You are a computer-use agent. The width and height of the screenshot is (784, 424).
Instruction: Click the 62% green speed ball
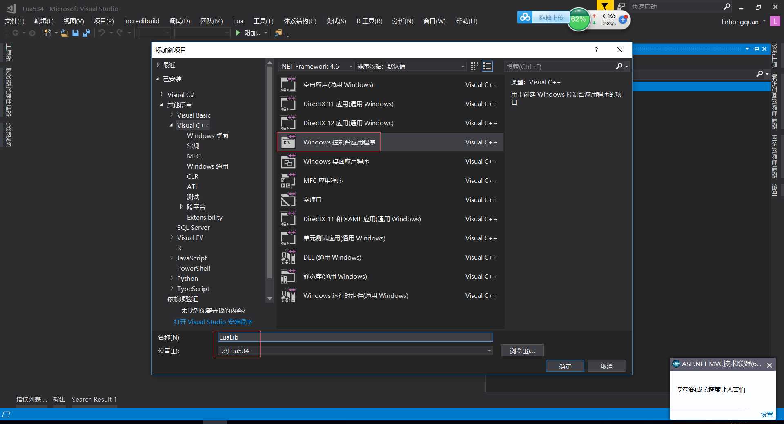point(579,19)
